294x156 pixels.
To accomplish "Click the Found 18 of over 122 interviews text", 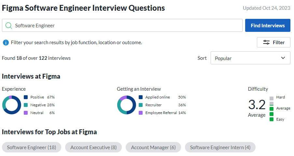I will 36,58.
